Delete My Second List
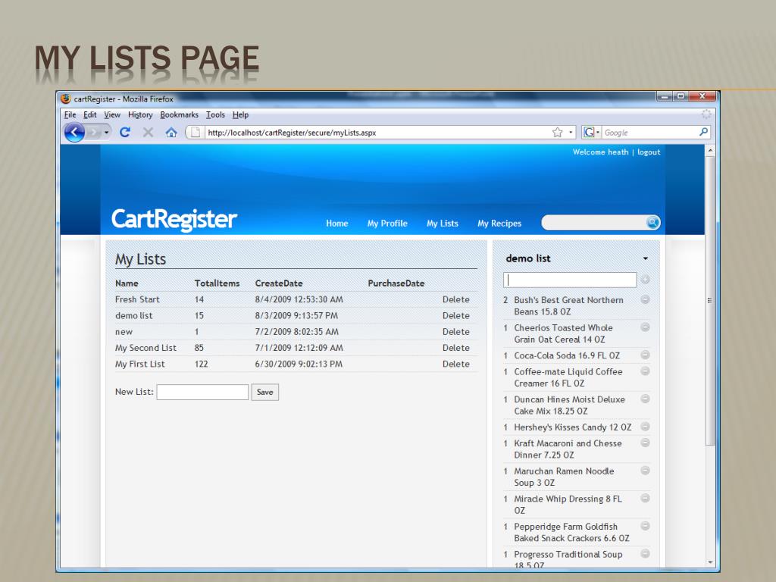The image size is (776, 582). 455,348
